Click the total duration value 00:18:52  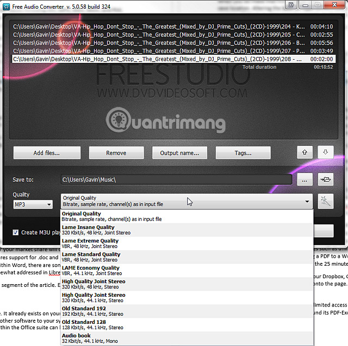[x=324, y=67]
